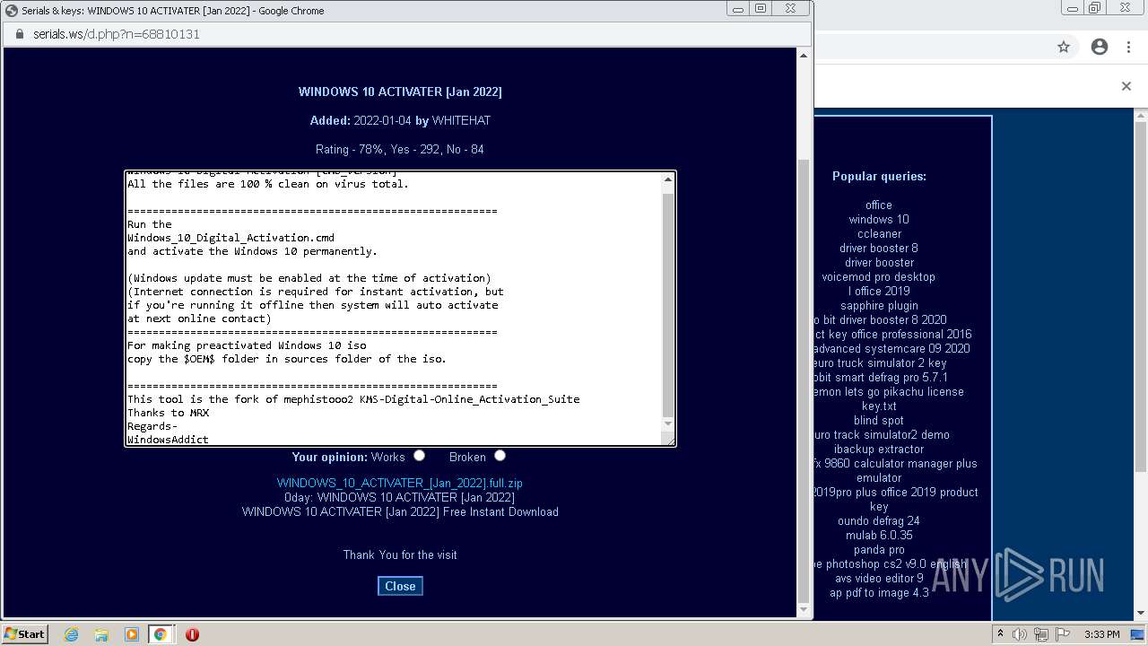Image resolution: width=1148 pixels, height=646 pixels.
Task: Open the 'windows 10' popular query
Action: tap(879, 219)
